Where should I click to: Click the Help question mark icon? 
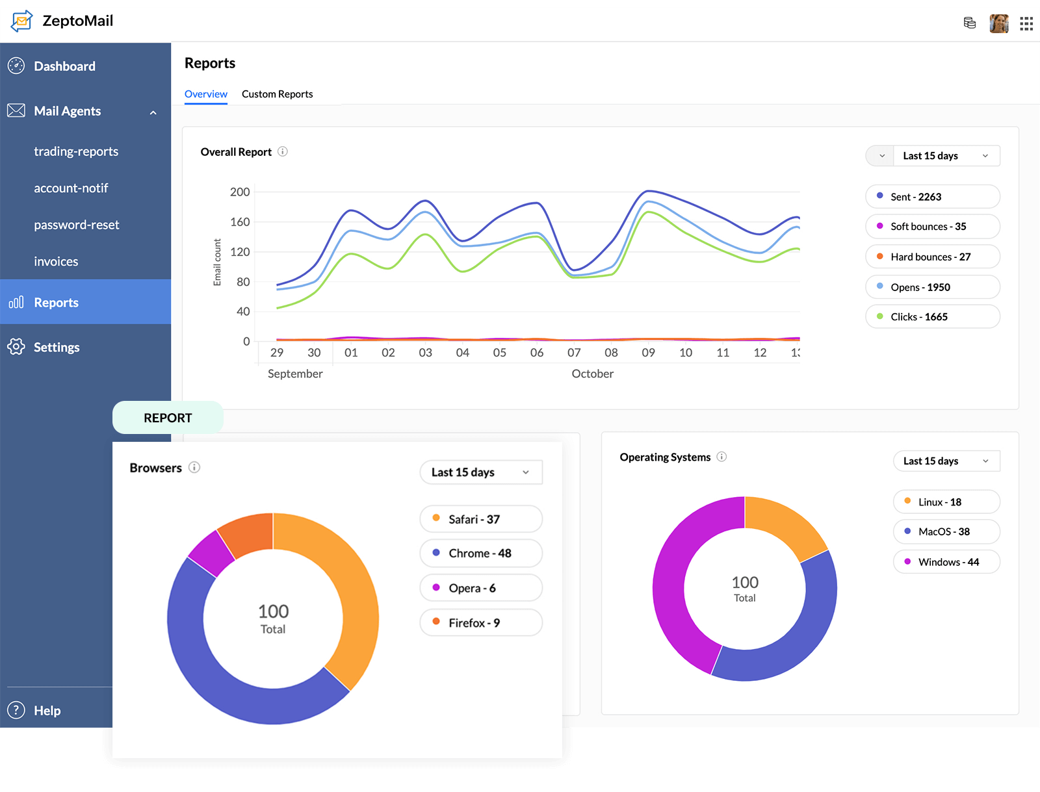(x=16, y=710)
